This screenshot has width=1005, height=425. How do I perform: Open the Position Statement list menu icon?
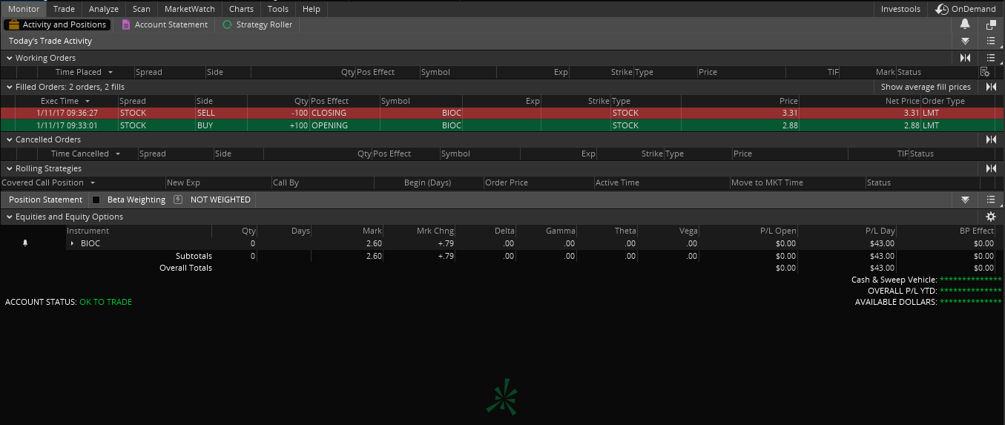pyautogui.click(x=992, y=200)
